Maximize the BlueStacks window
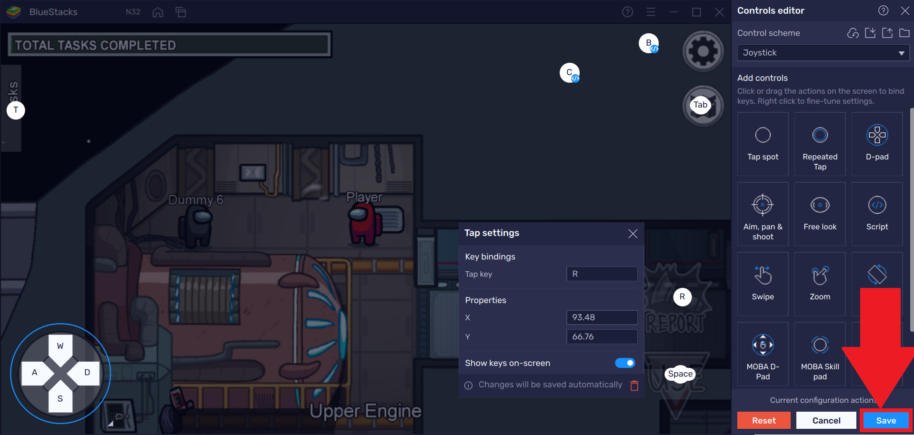 coord(696,12)
